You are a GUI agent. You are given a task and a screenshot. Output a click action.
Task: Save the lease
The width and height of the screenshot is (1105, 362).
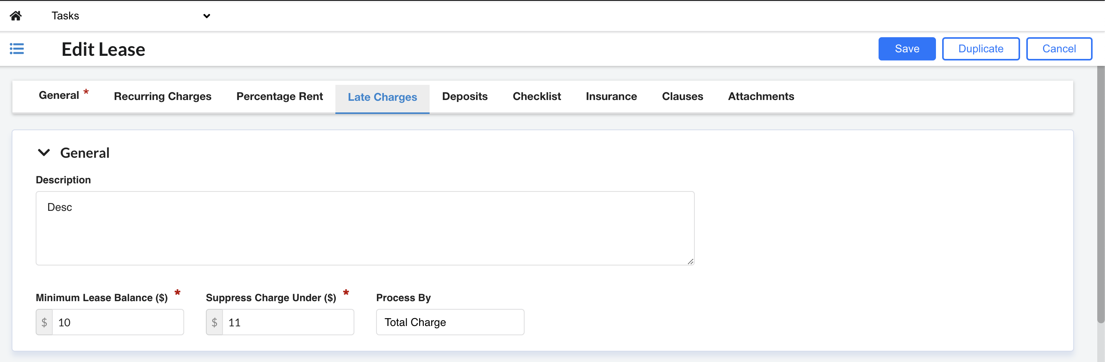(x=906, y=49)
